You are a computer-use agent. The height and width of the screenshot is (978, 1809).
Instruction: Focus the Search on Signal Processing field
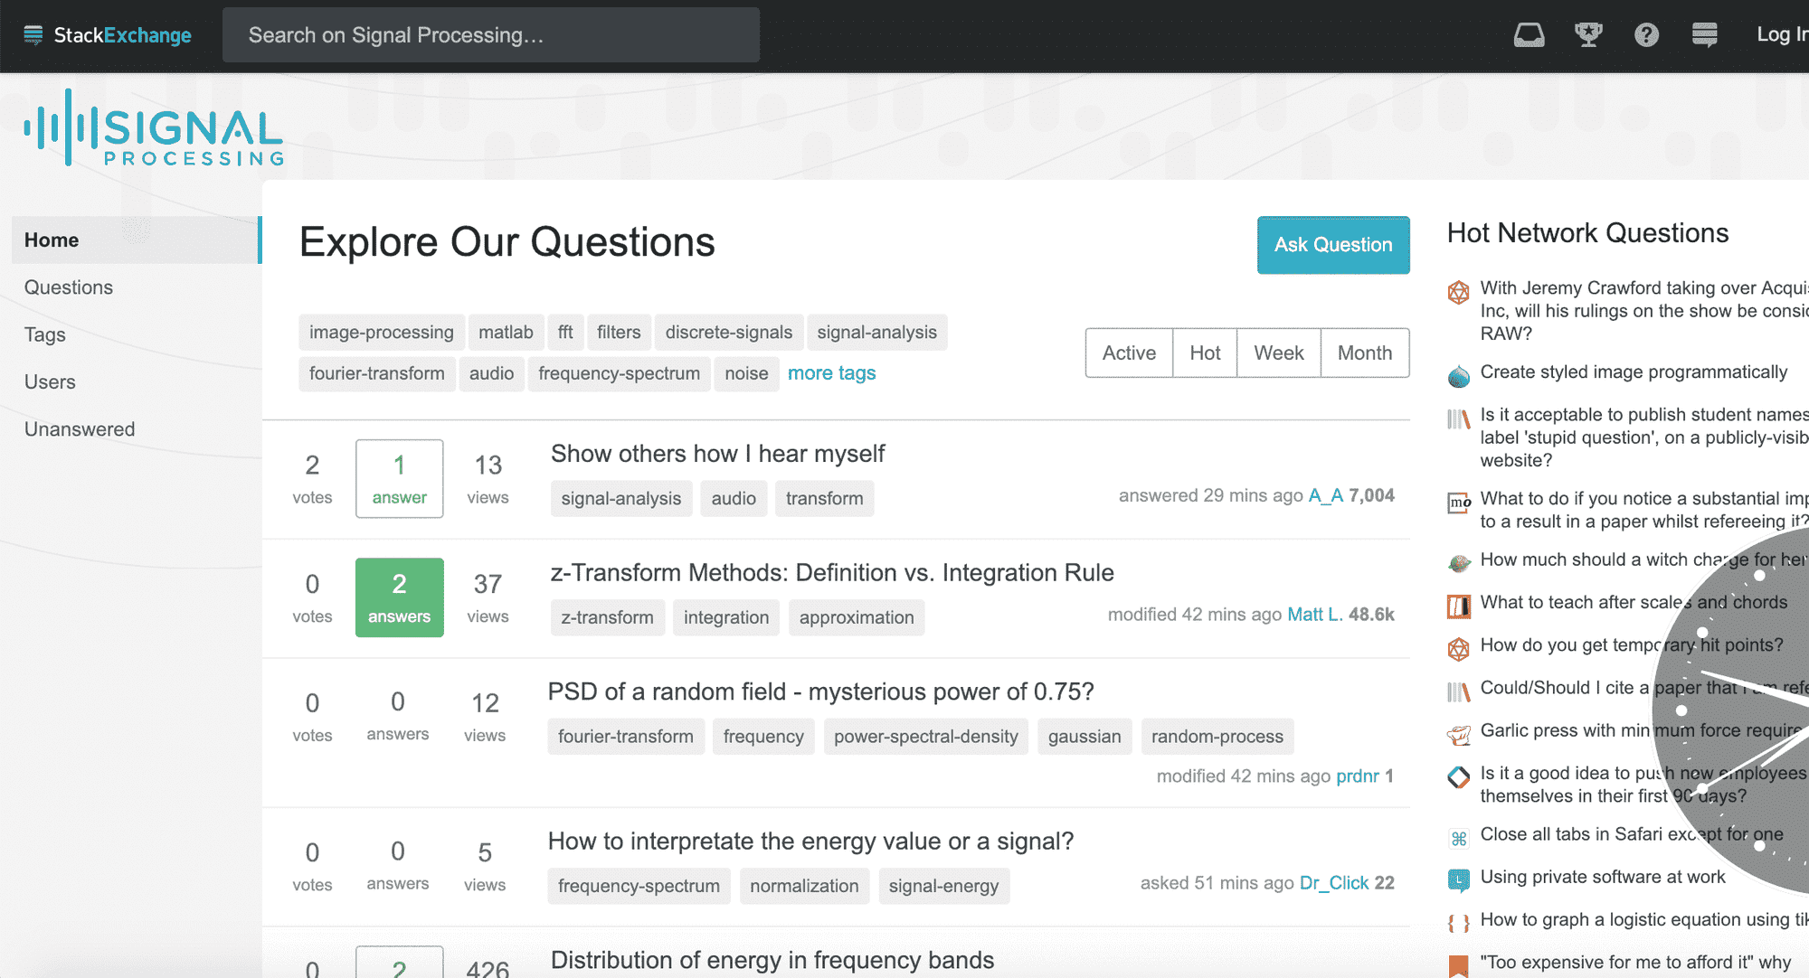point(490,35)
